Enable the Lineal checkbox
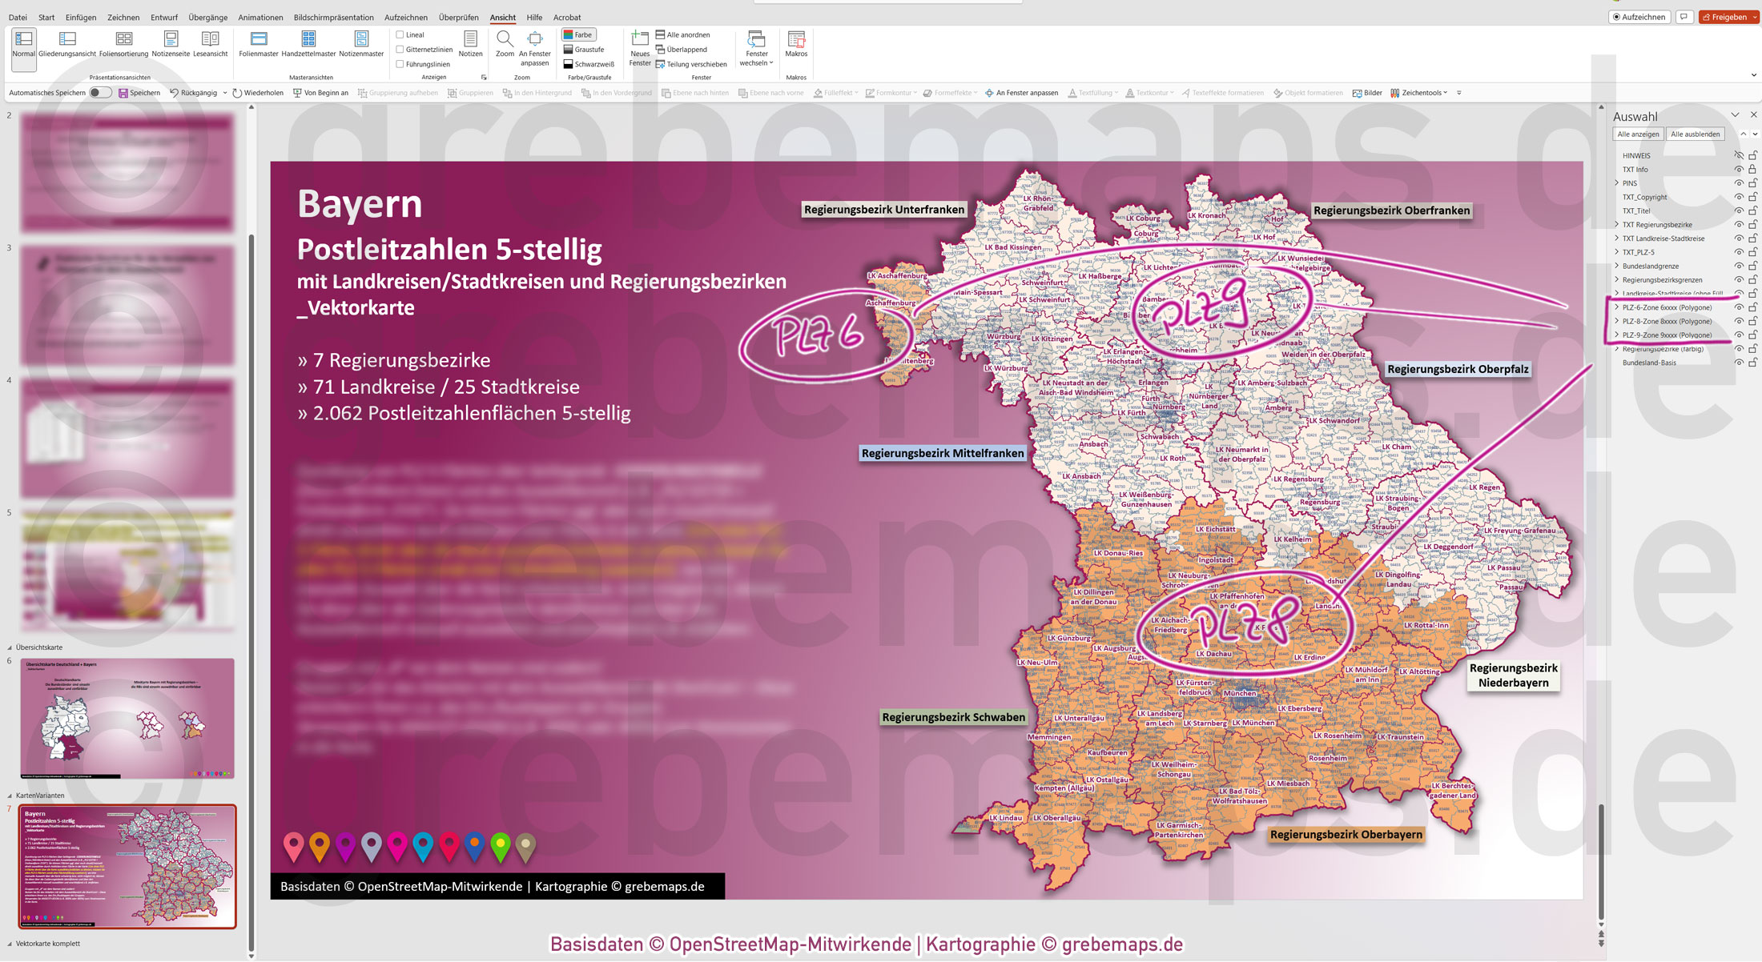 tap(400, 34)
